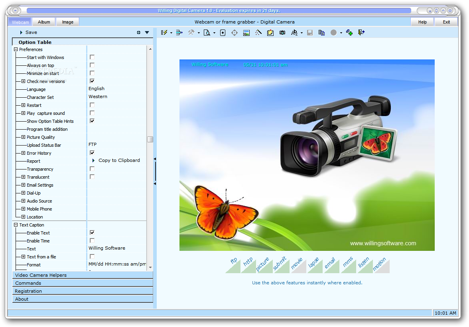Collapse the Preferences tree node
Viewport: 469px width, 327px height.
pyautogui.click(x=16, y=49)
